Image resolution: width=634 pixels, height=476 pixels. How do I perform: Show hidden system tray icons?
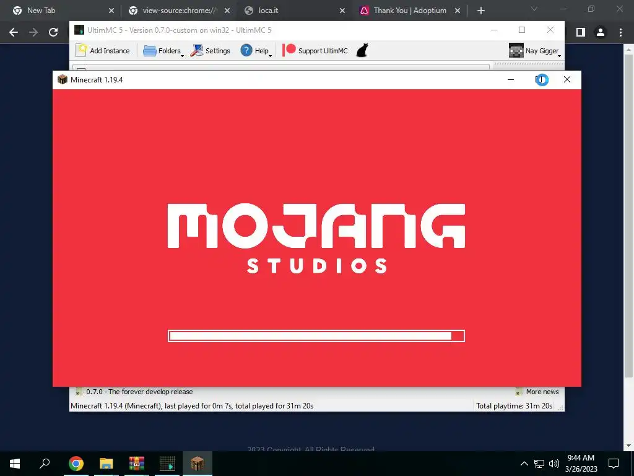(524, 464)
